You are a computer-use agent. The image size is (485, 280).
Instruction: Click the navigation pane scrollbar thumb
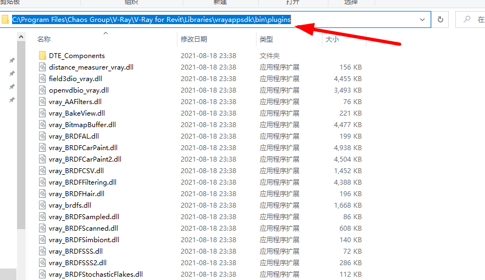click(21, 135)
